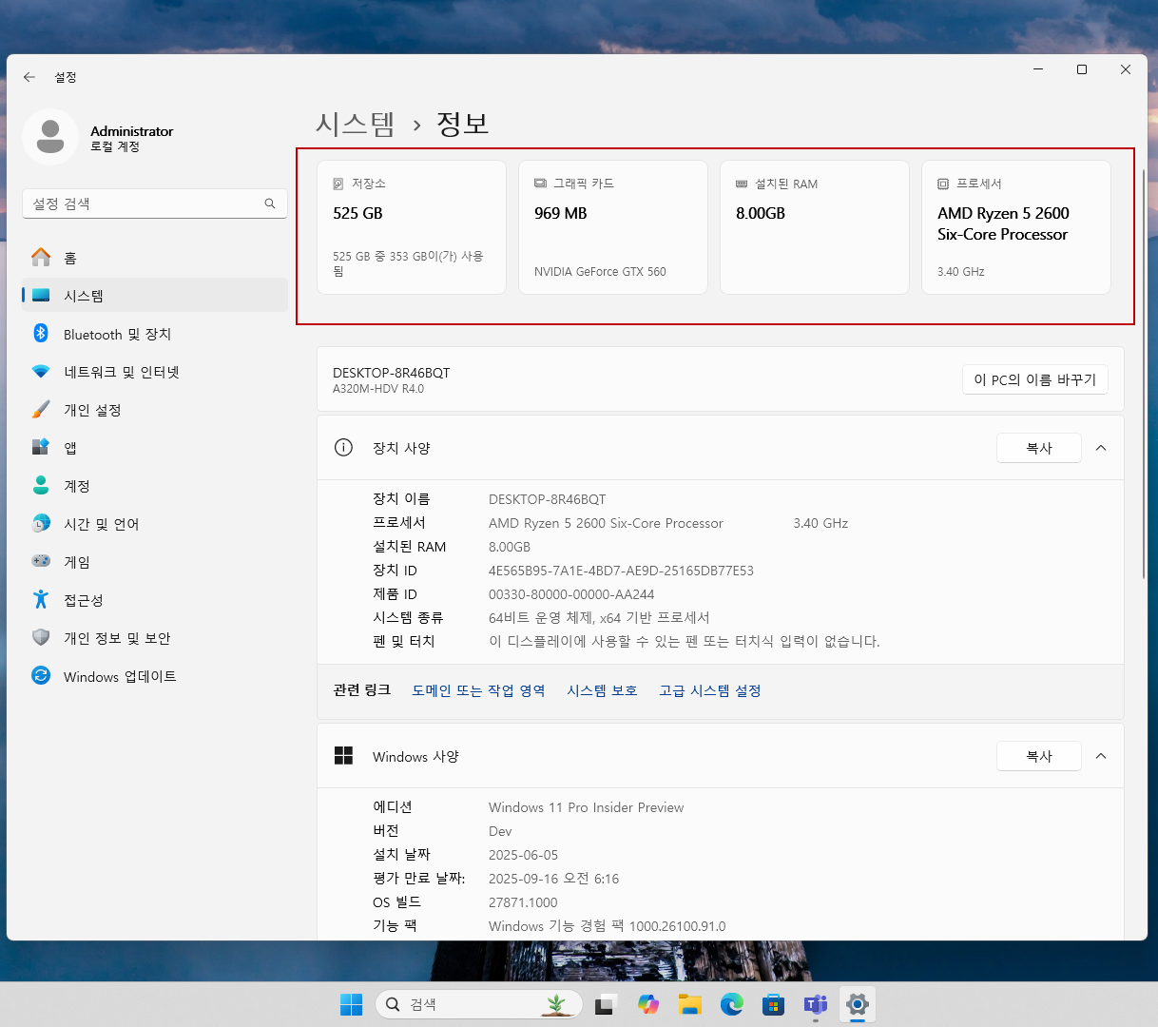Click the search magnifier in settings search
The height and width of the screenshot is (1027, 1158).
point(270,203)
